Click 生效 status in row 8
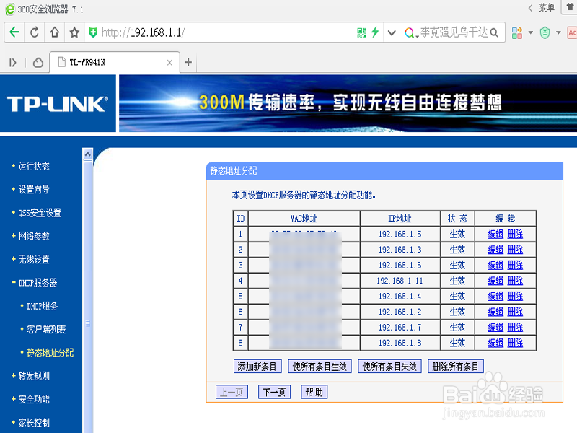Screen dimensions: 577x433 tap(457, 344)
